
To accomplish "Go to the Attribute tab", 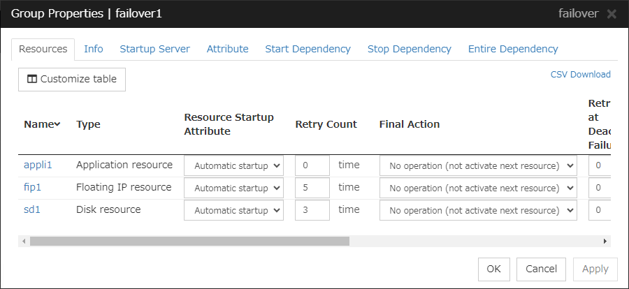I will (227, 49).
